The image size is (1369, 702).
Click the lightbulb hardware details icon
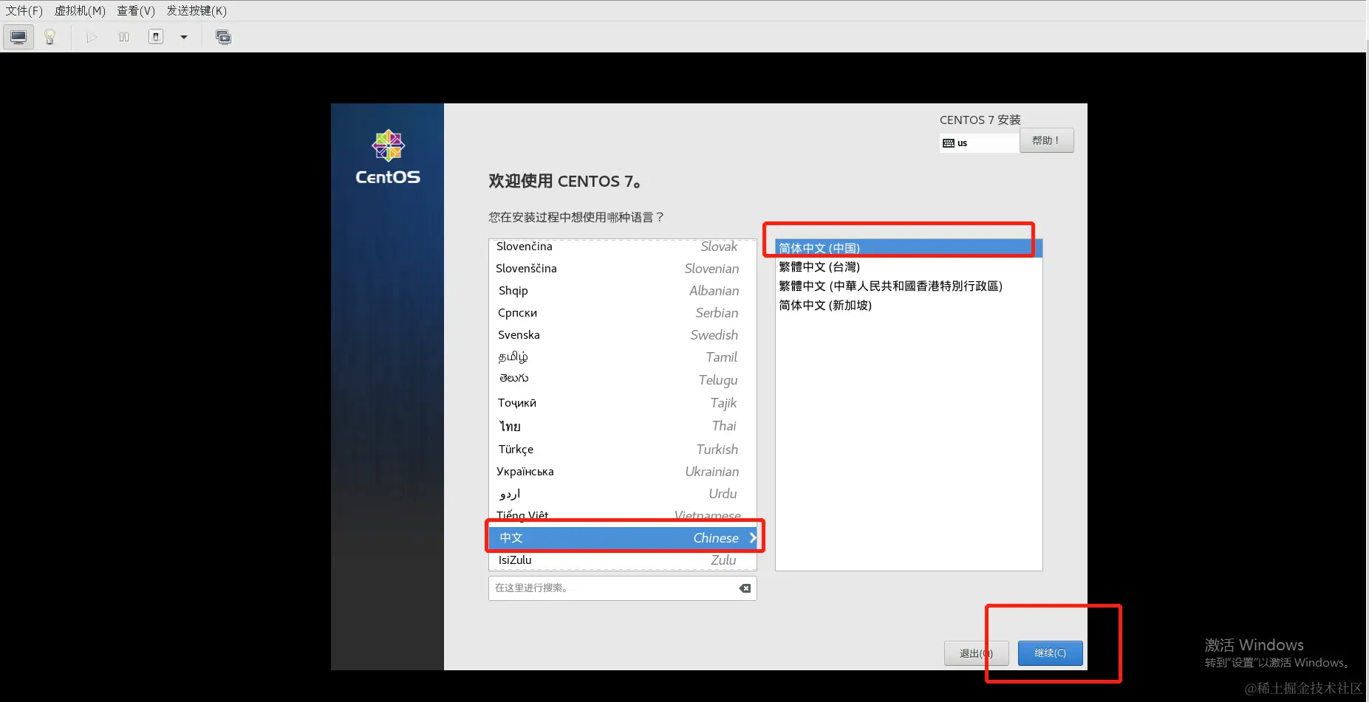pyautogui.click(x=50, y=36)
